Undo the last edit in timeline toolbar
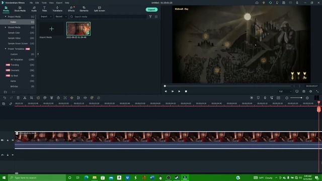Viewport: 322px width, 181px height. (x=5, y=98)
